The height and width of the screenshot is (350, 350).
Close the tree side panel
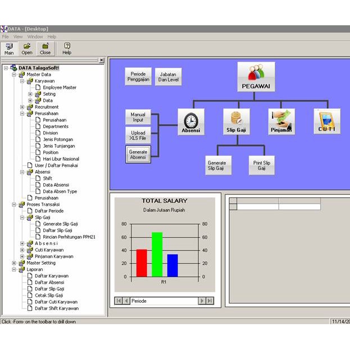pos(101,60)
